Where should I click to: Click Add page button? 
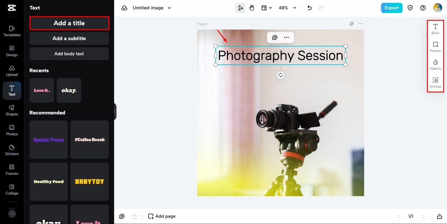click(x=162, y=216)
